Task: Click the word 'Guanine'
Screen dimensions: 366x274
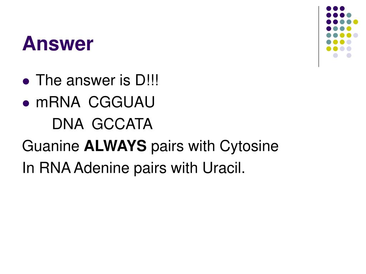Action: coord(51,146)
